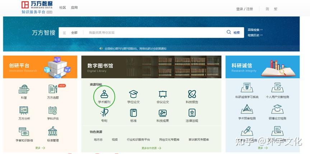Click the 专利 patent icon
This screenshot has height=154, width=310.
105,113
